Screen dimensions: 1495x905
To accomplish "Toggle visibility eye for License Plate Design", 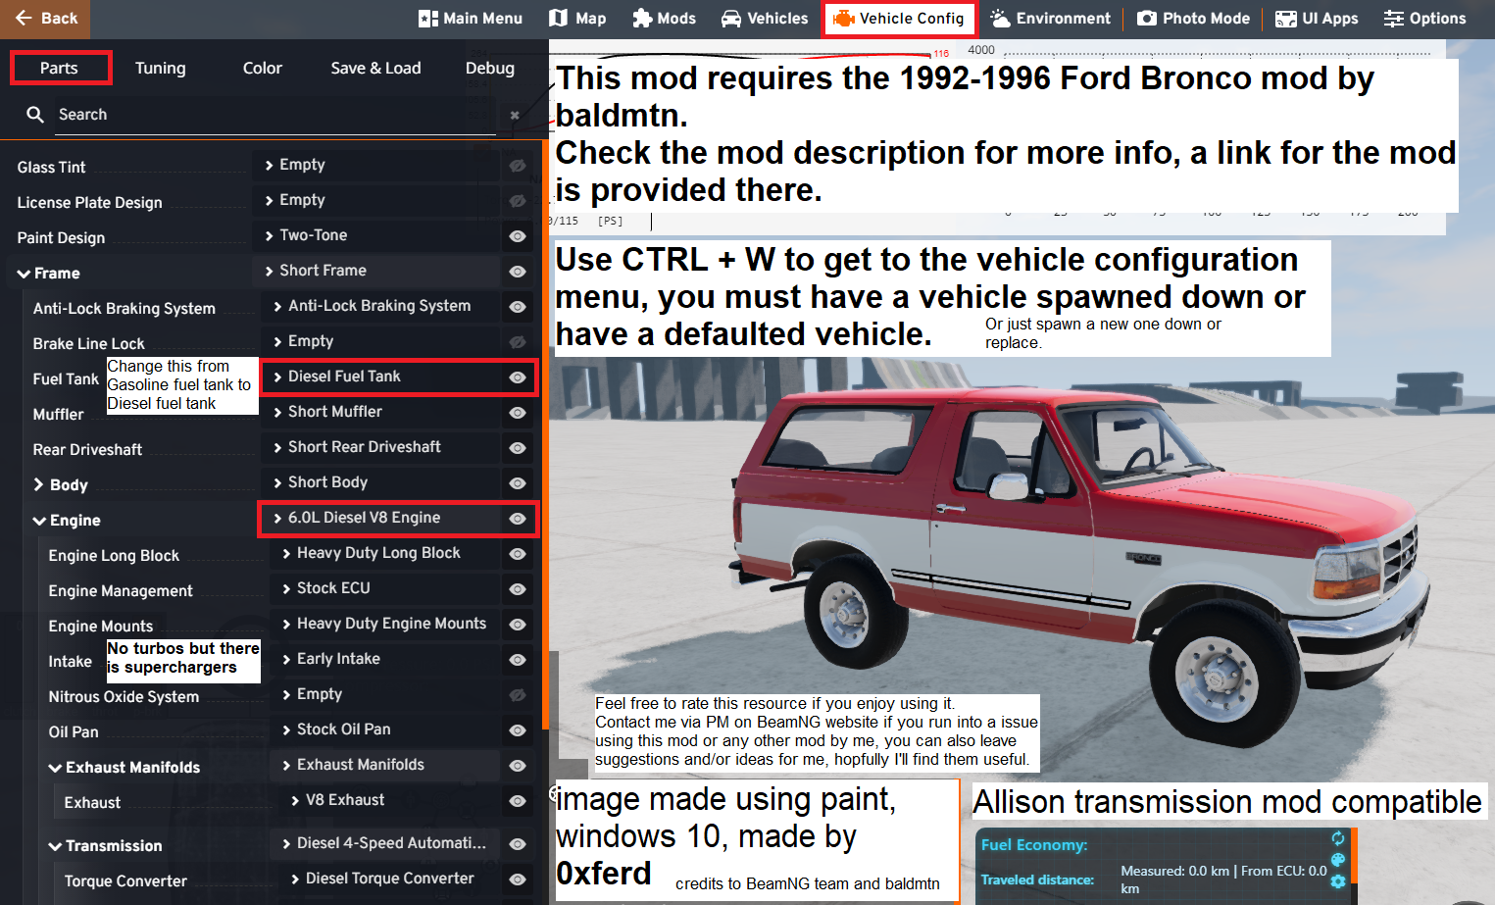I will click(x=518, y=201).
